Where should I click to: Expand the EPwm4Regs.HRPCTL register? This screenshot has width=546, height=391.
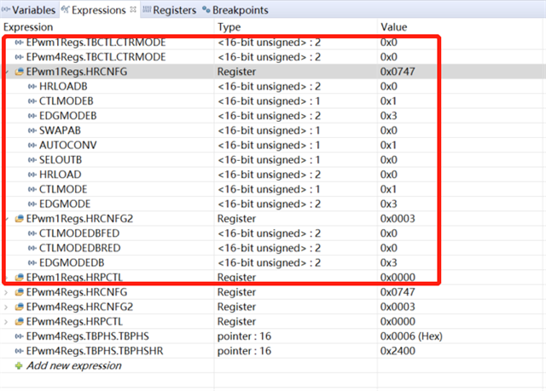7,321
